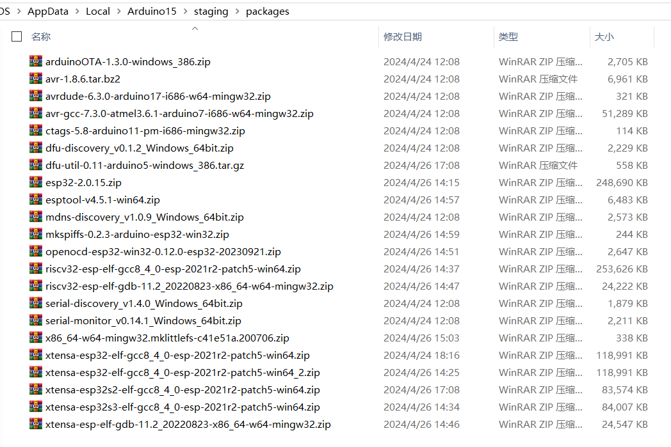Sort files by the 大小 column header
Viewport: 671px width, 447px height.
coord(604,36)
